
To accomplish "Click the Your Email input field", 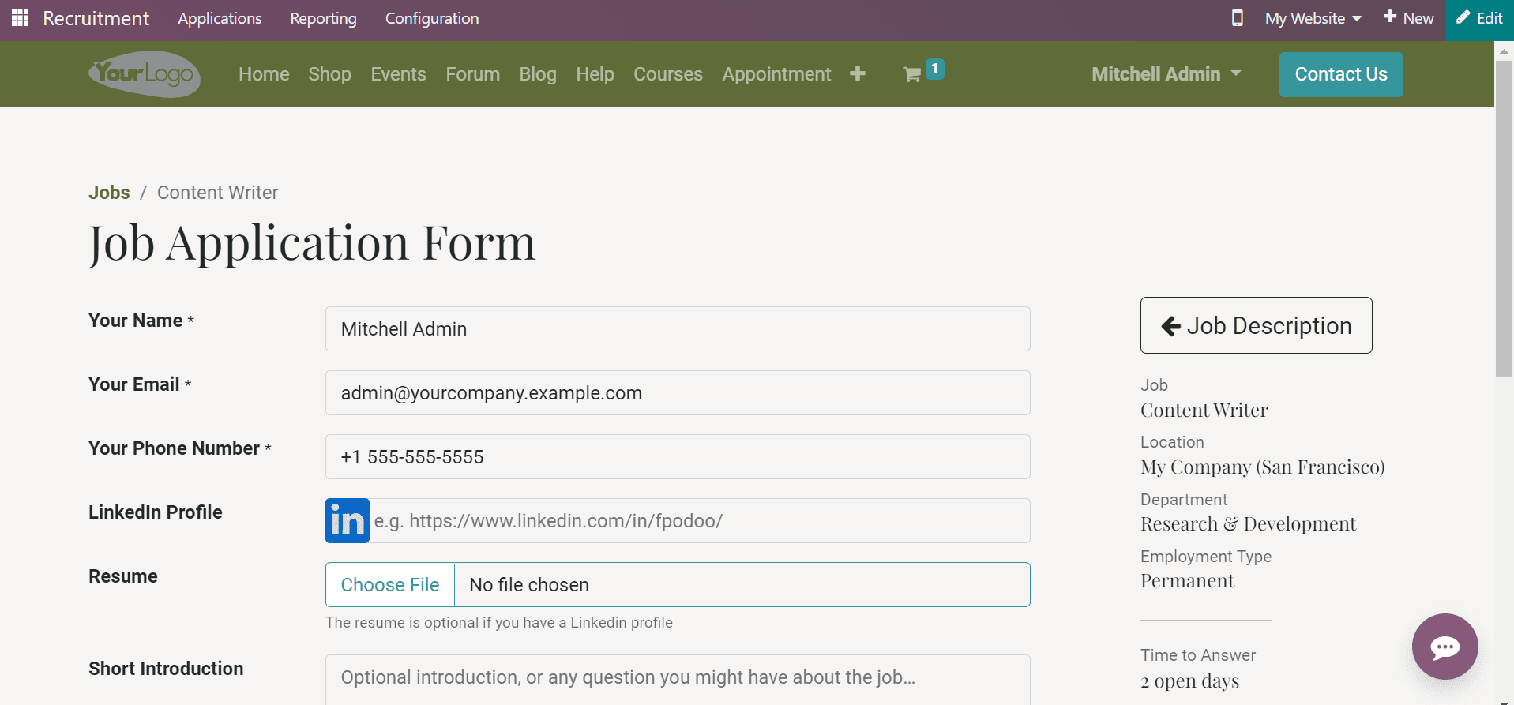I will pyautogui.click(x=677, y=393).
